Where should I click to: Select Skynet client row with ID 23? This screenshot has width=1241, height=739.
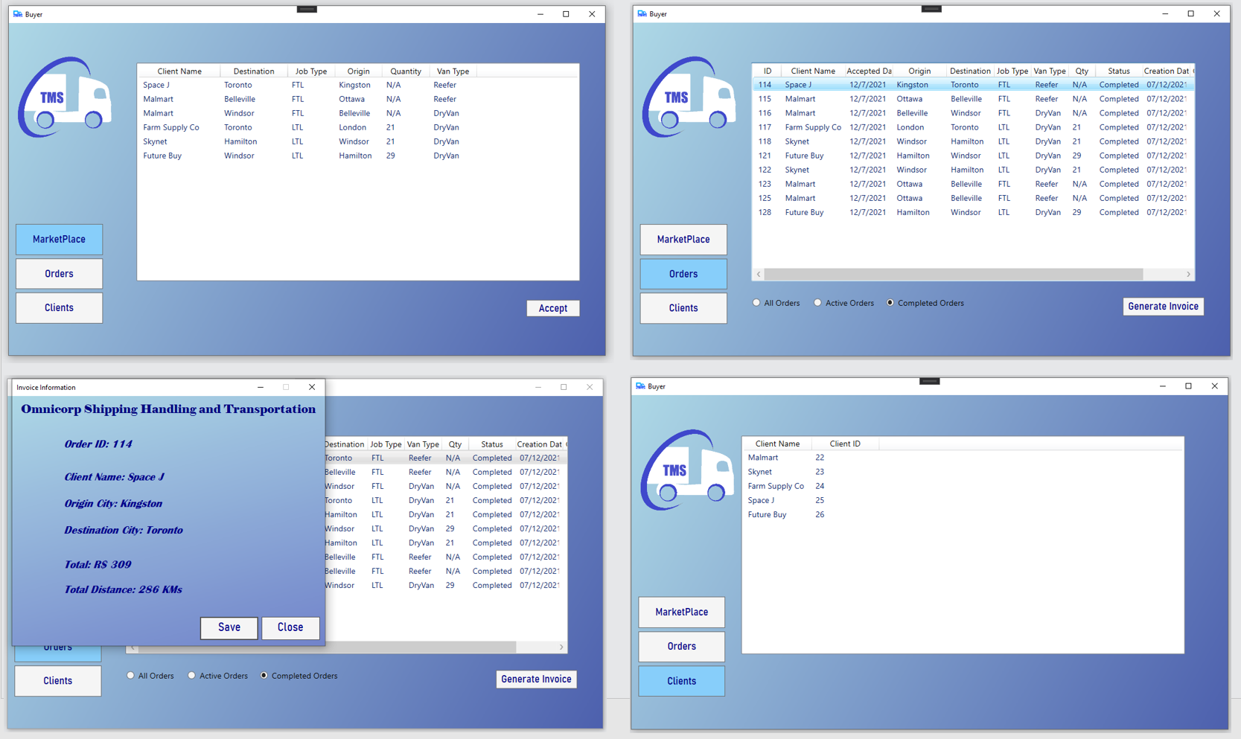(x=963, y=472)
